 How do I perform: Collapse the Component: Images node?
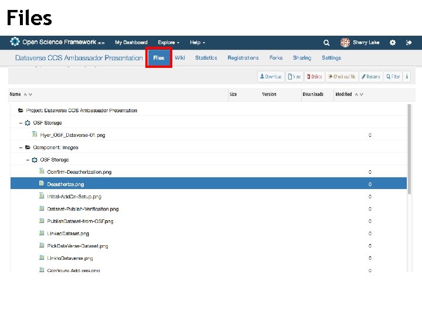tap(21, 147)
